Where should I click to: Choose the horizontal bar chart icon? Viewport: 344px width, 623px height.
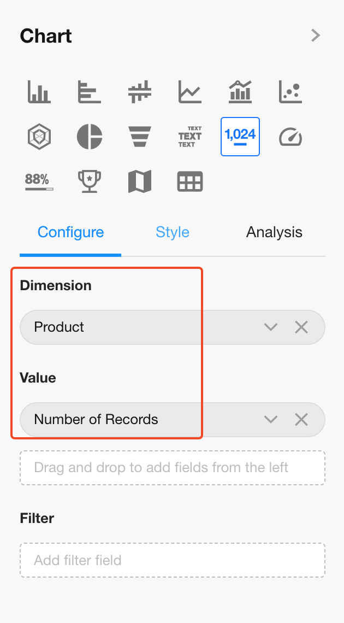89,92
